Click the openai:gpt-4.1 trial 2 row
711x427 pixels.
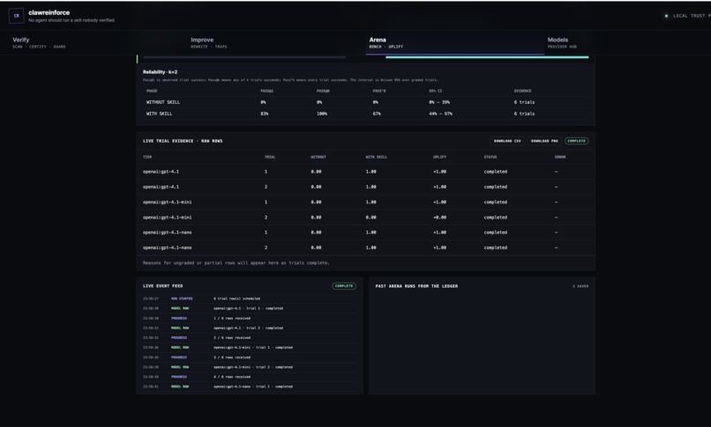click(x=365, y=187)
